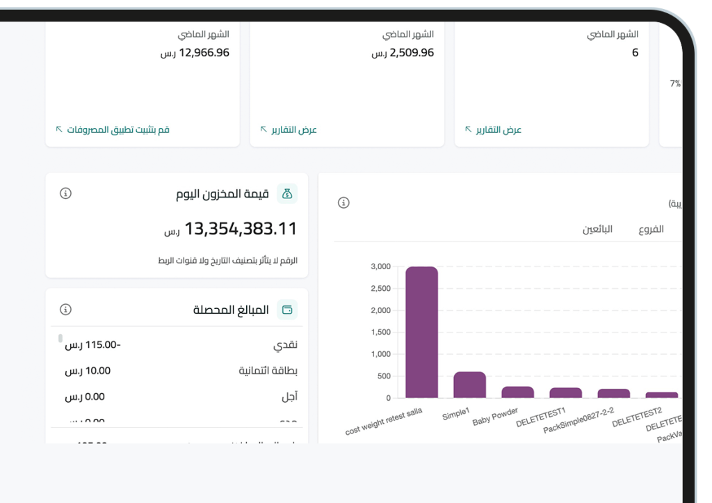Click the arrow icon next to rightmost عرض التقارير
Image resolution: width=712 pixels, height=503 pixels.
coord(467,128)
